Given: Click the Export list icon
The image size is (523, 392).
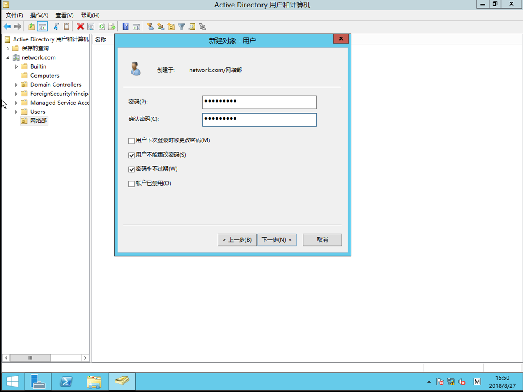Looking at the screenshot, I should click(x=112, y=27).
